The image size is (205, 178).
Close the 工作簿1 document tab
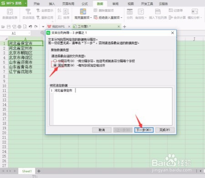click(x=119, y=26)
